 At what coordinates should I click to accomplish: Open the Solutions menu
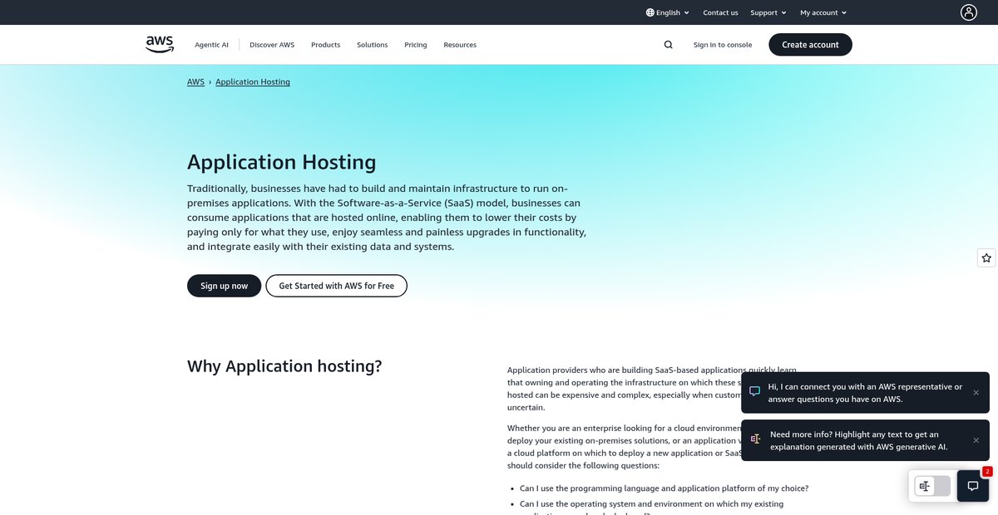(373, 45)
